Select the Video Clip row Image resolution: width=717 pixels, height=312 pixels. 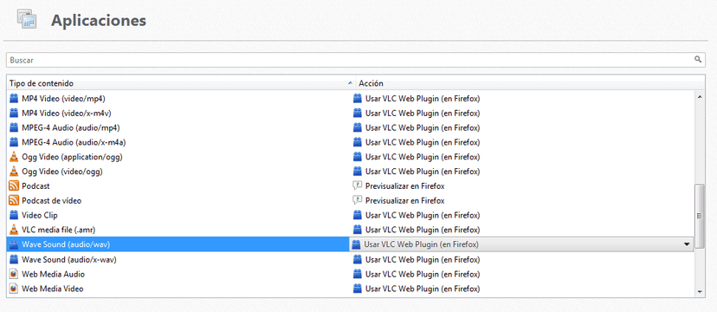351,215
